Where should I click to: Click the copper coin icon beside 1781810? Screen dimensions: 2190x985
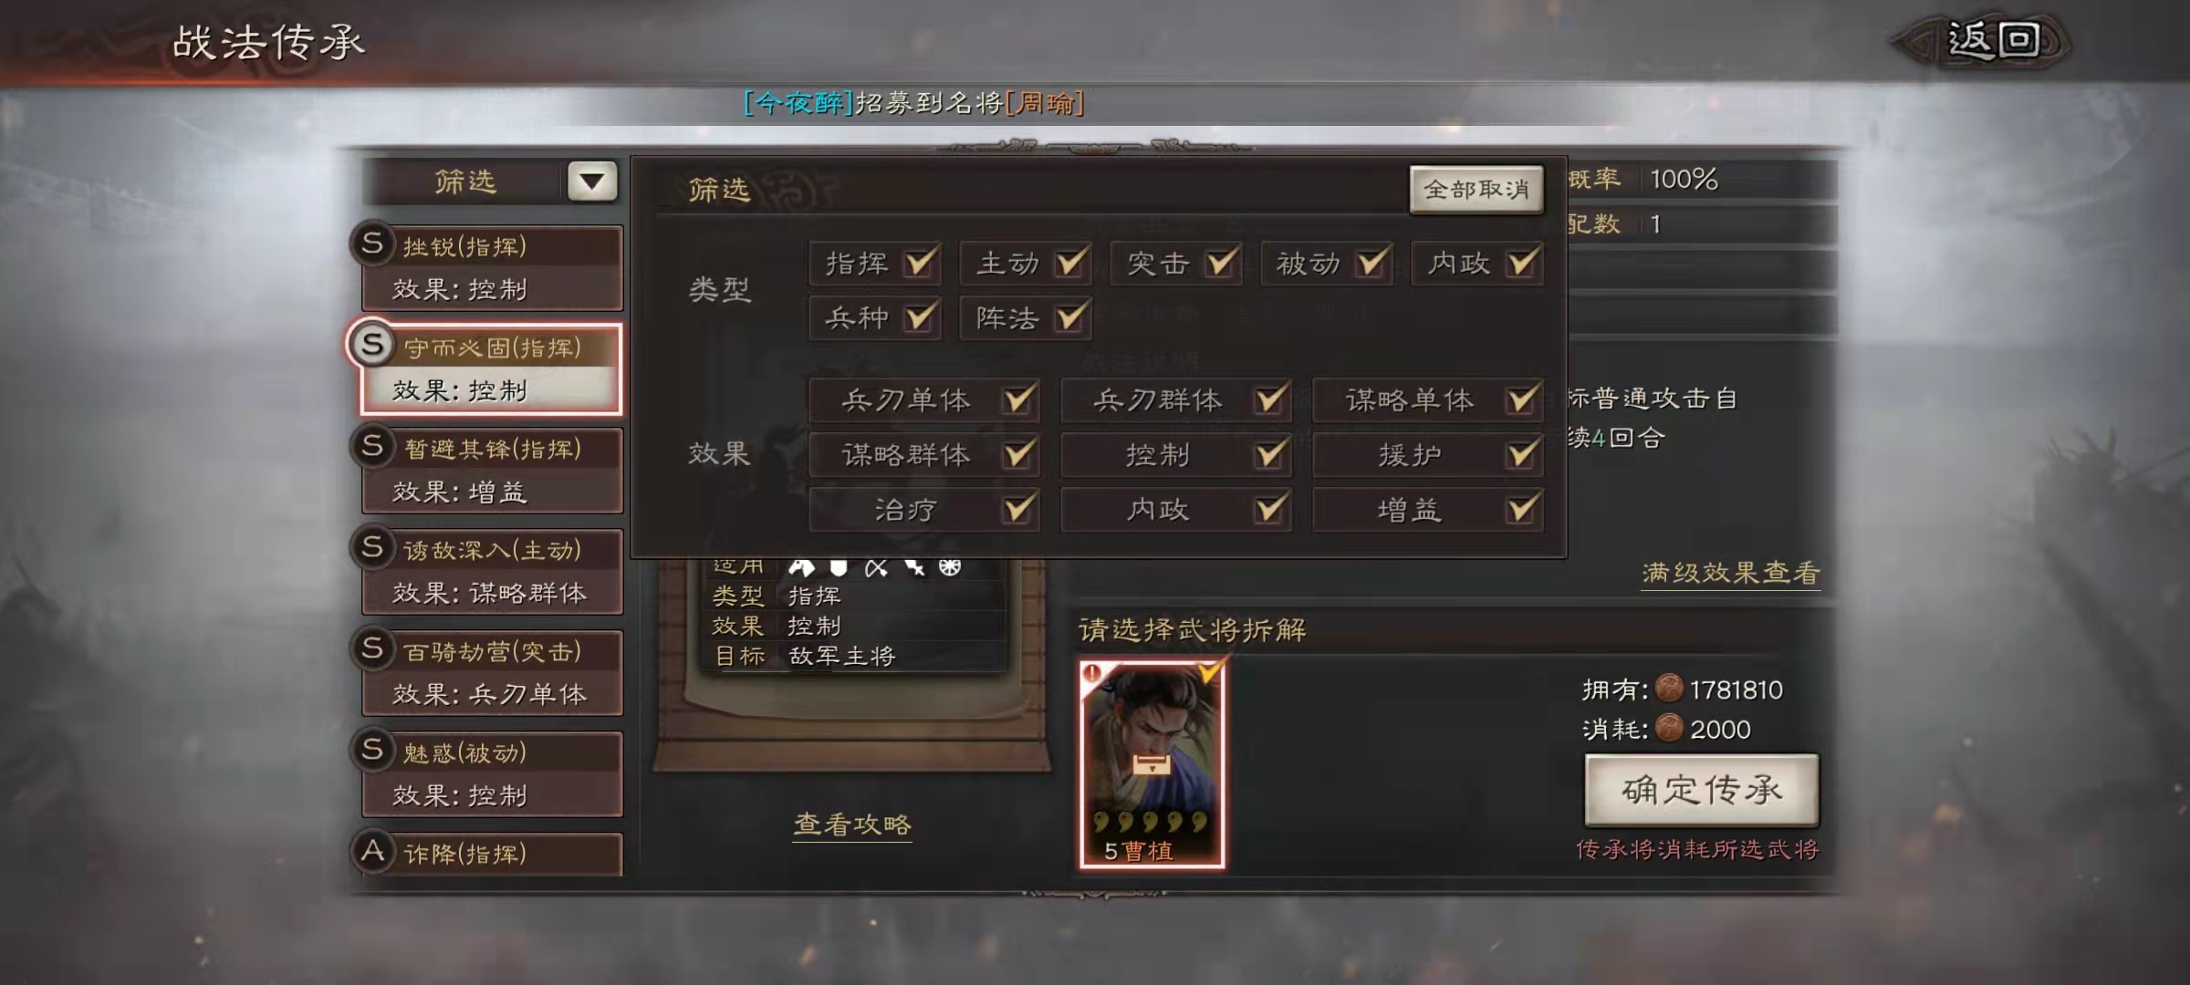coord(1669,689)
